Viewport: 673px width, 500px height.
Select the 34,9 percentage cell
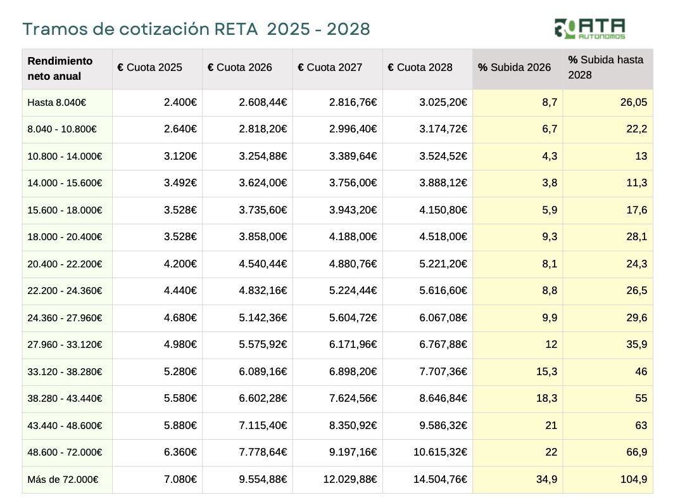546,480
